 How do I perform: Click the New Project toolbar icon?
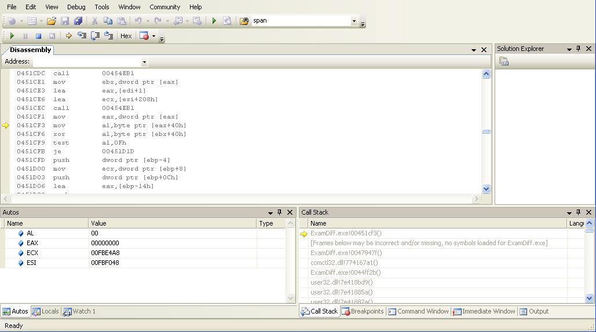click(12, 21)
